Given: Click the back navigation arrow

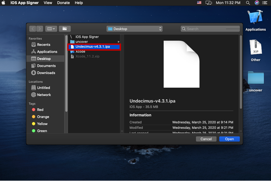Looking at the screenshot, I should pos(33,29).
